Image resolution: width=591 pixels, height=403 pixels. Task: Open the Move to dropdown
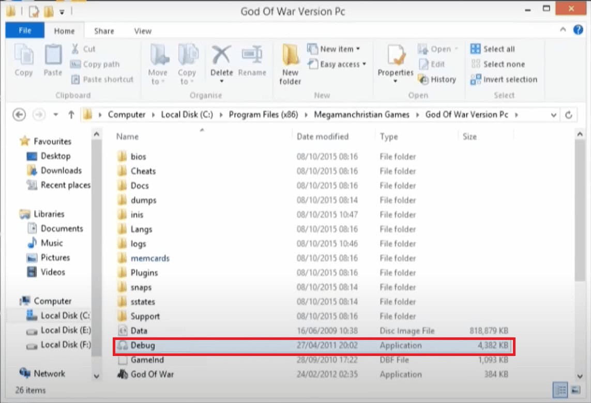point(158,65)
